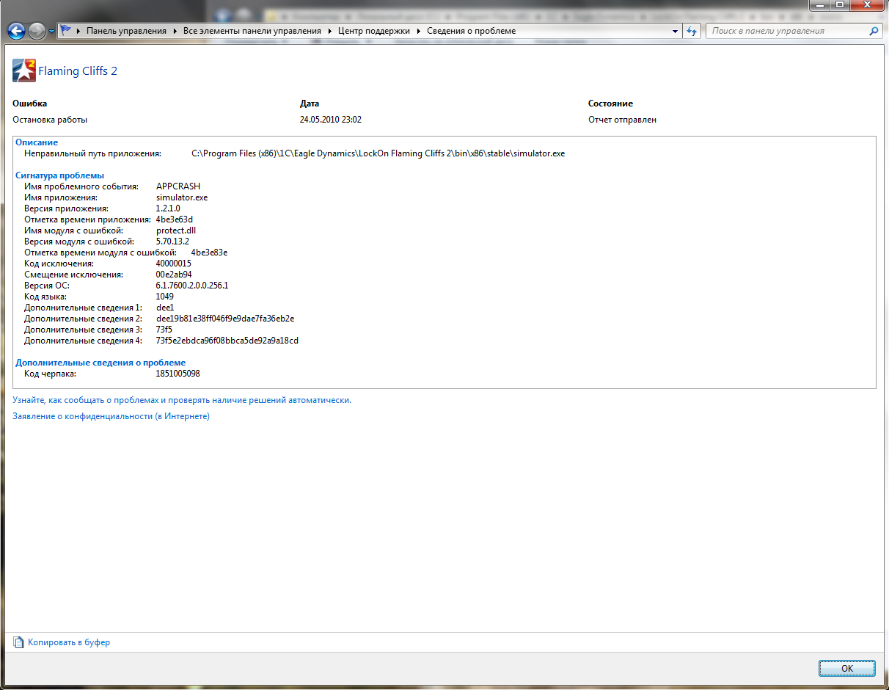
Task: Click the timestamp value 4be3e63d
Action: [x=175, y=219]
